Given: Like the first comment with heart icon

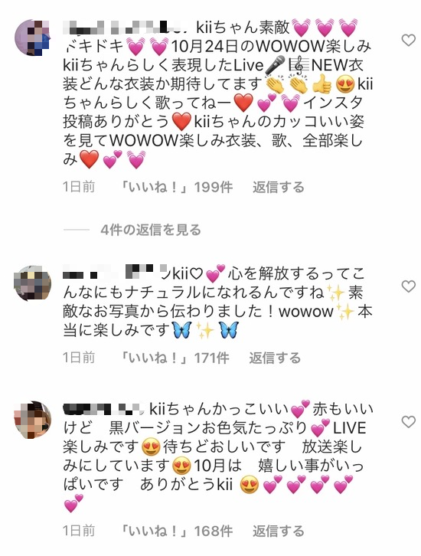Looking at the screenshot, I should click(x=408, y=40).
